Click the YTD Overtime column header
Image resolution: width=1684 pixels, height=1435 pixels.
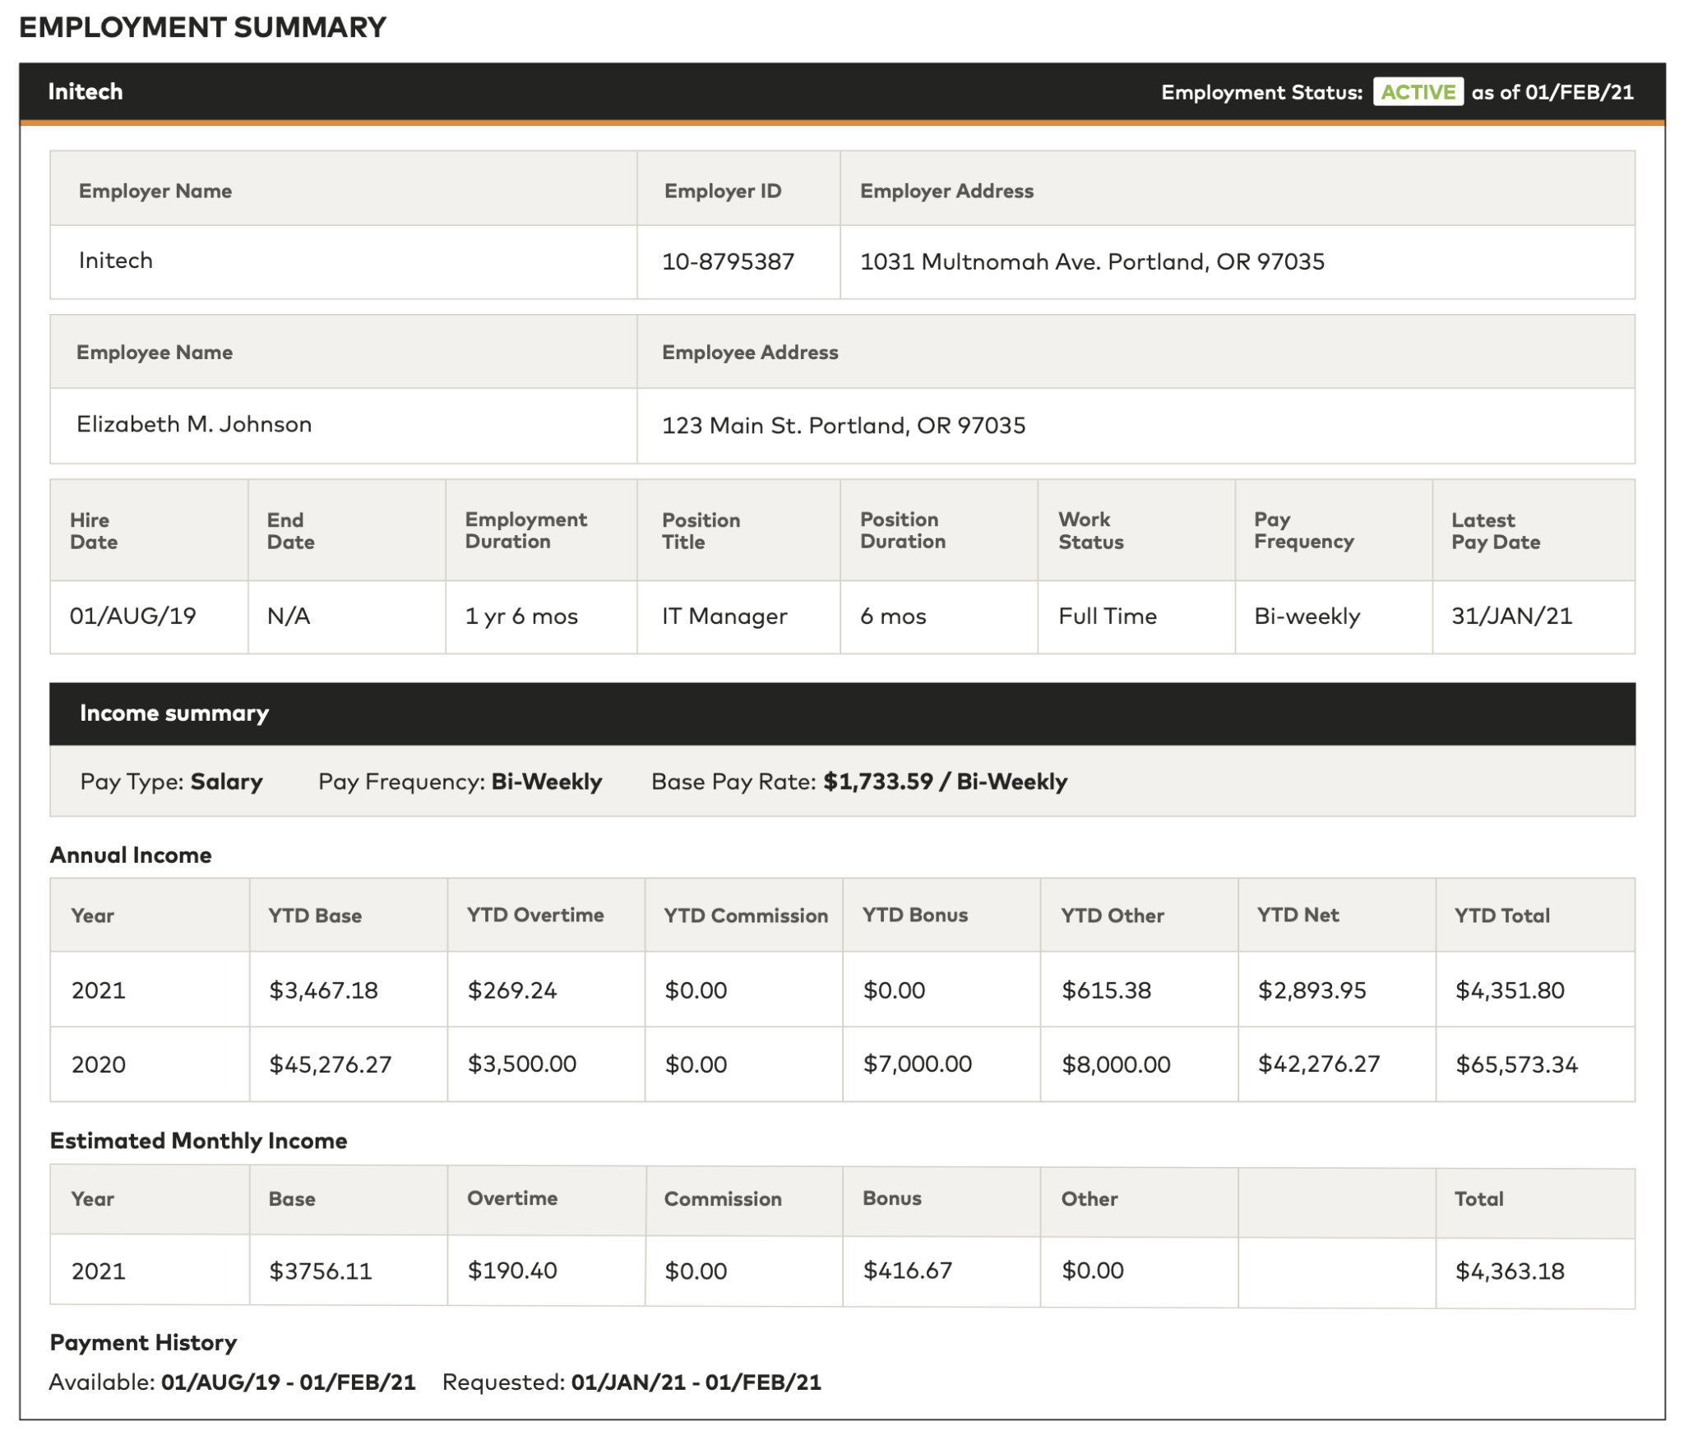tap(535, 915)
